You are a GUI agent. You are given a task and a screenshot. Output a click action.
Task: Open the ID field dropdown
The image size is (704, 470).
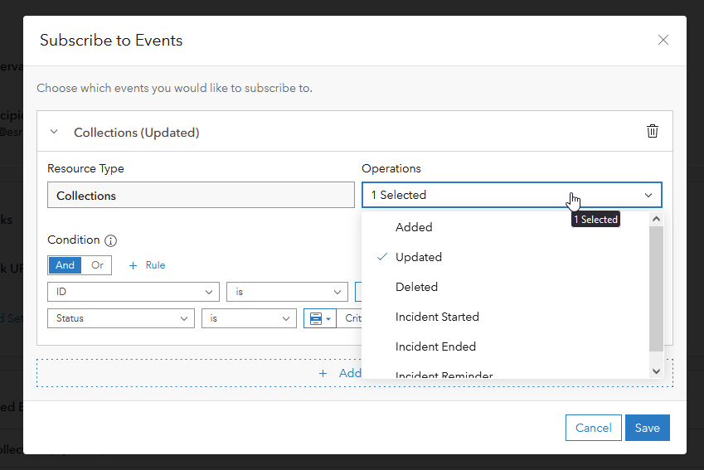pos(133,292)
